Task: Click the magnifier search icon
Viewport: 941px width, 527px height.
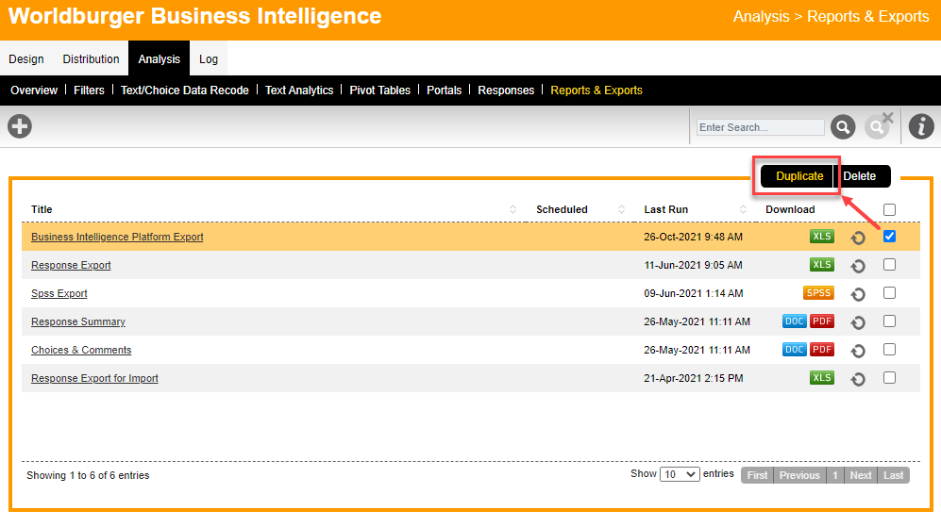Action: [843, 127]
